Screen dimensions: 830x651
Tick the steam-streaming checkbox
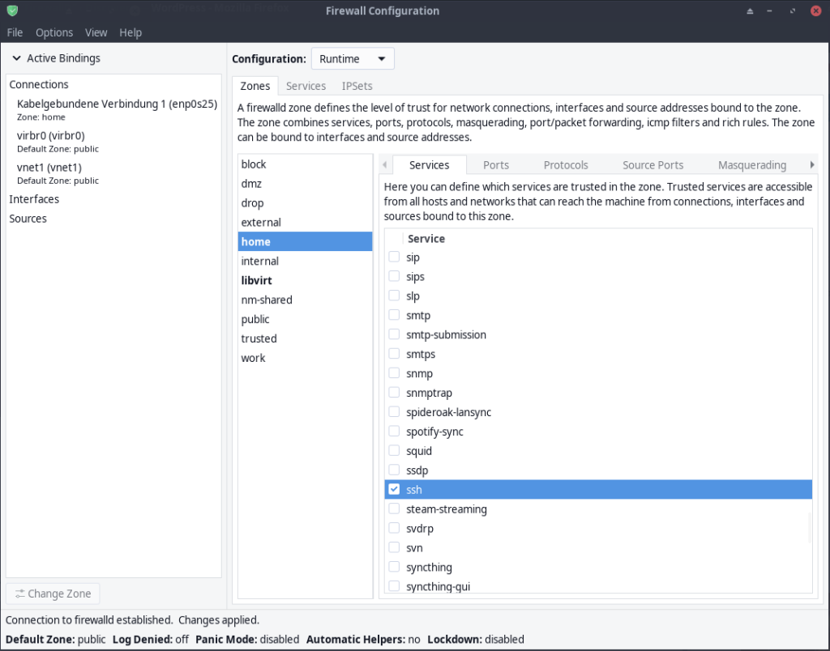pos(394,509)
